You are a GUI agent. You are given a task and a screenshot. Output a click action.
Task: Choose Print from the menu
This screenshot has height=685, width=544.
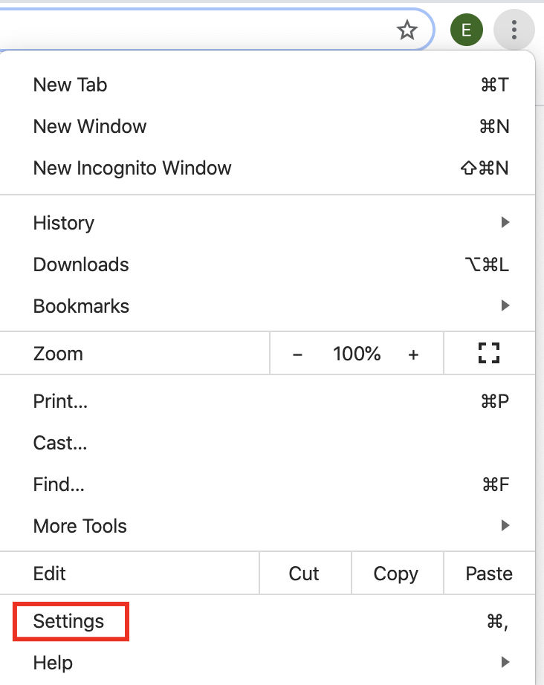point(60,401)
